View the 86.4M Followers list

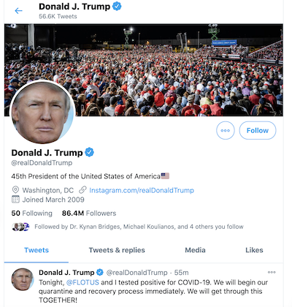pos(89,213)
